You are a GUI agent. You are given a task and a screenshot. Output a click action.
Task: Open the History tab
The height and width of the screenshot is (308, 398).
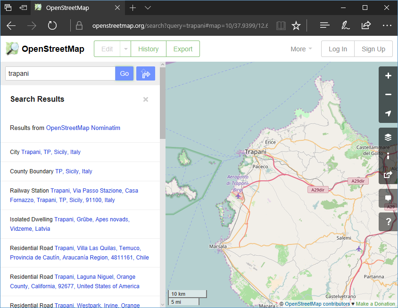click(x=149, y=49)
